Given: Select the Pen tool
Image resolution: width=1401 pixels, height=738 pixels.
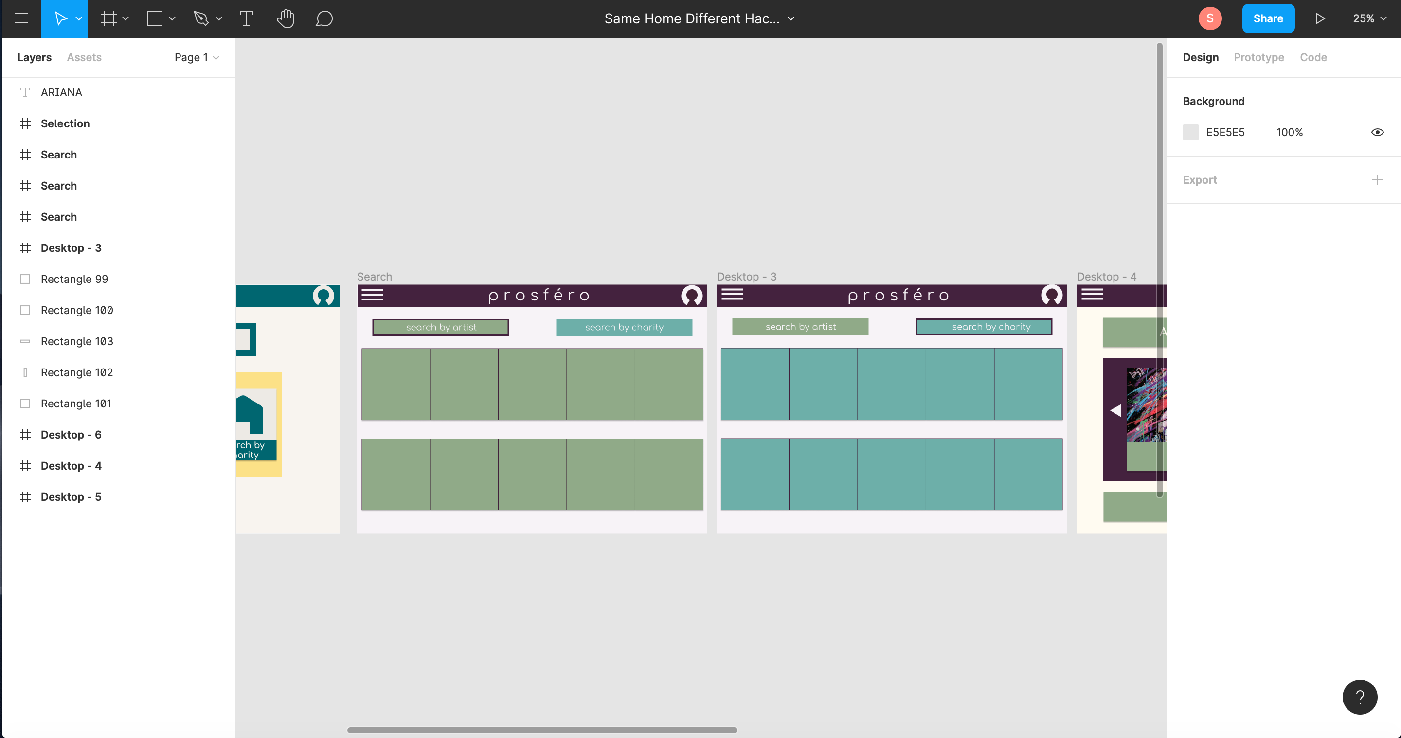Looking at the screenshot, I should tap(201, 18).
